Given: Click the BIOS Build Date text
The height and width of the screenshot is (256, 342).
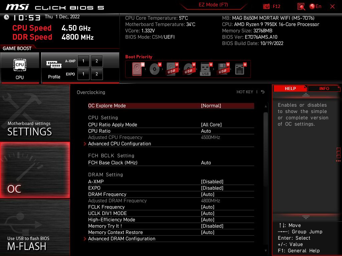Looking at the screenshot, I should pyautogui.click(x=252, y=43).
